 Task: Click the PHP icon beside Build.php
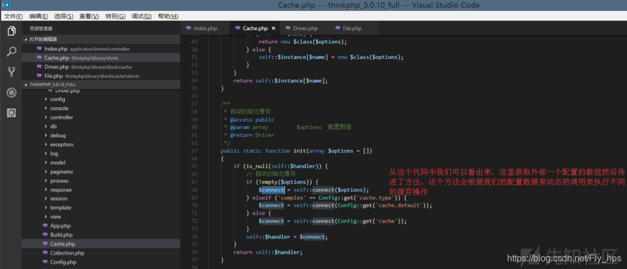(x=45, y=235)
